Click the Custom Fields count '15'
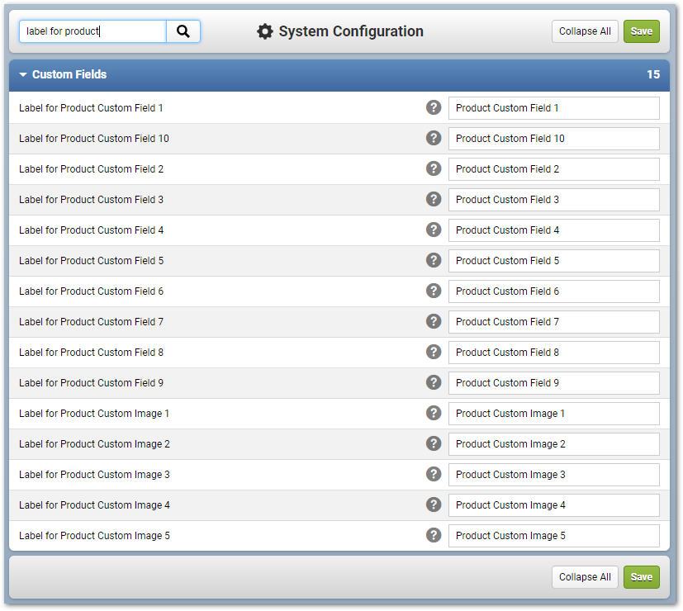Image resolution: width=683 pixels, height=611 pixels. pyautogui.click(x=653, y=74)
